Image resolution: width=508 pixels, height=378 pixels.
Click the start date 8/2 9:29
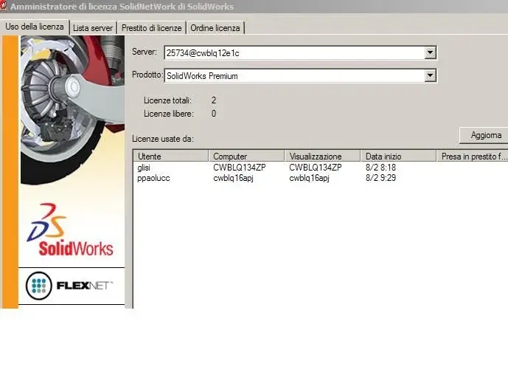[x=380, y=178]
